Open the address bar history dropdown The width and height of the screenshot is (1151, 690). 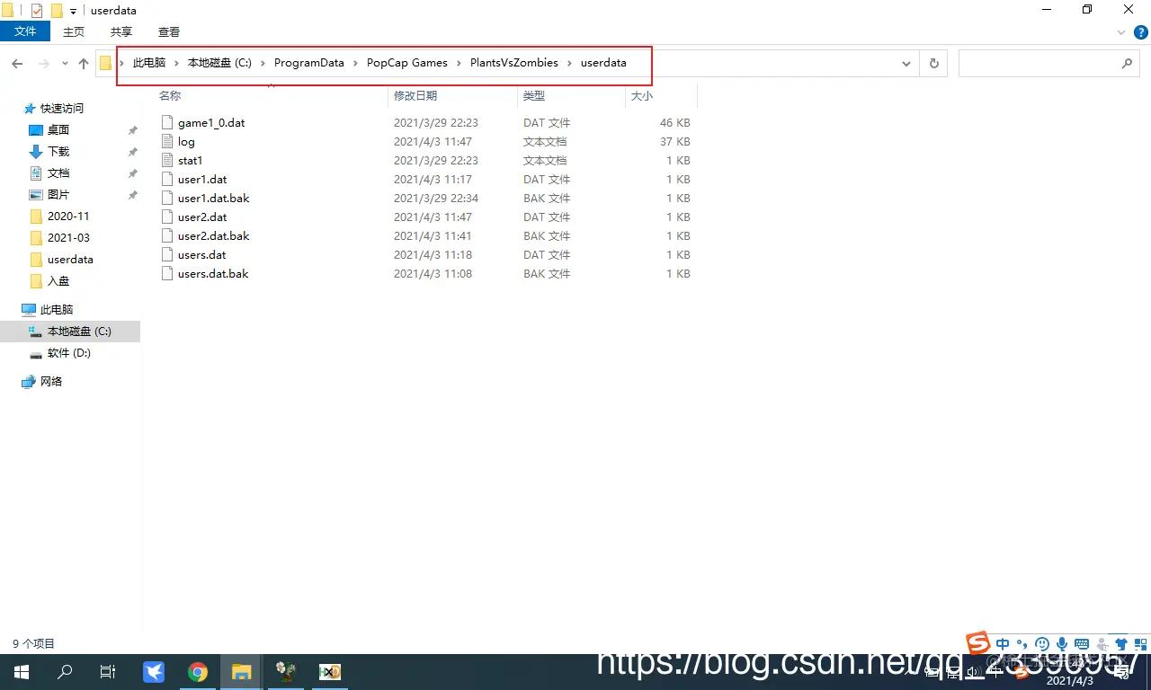point(906,64)
